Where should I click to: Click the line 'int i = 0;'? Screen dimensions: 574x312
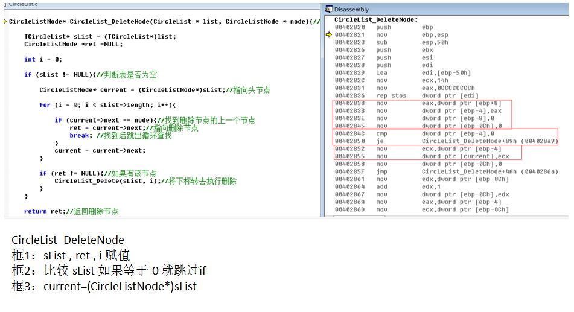[x=43, y=59]
